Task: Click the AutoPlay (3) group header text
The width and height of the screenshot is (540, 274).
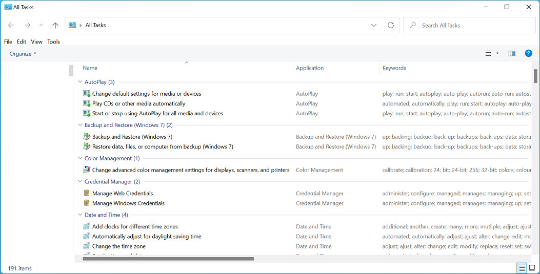Action: [99, 82]
